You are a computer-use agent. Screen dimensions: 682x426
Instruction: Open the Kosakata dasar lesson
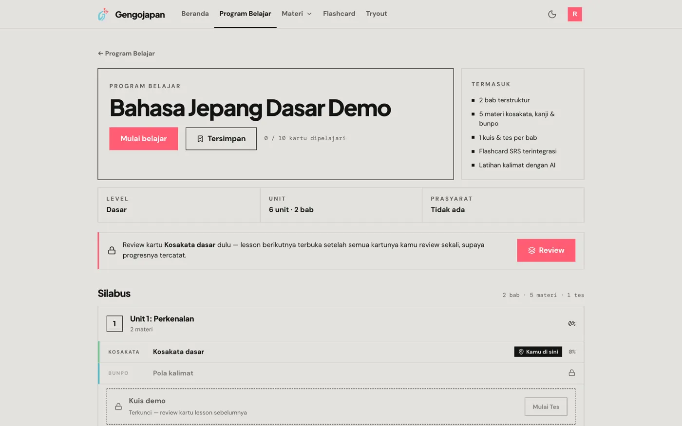(x=341, y=352)
